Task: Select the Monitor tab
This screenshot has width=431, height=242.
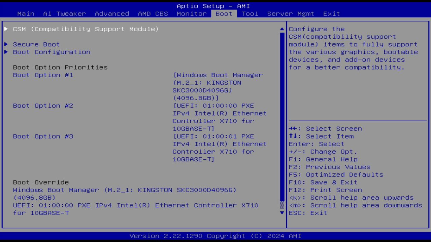Action: point(192,14)
